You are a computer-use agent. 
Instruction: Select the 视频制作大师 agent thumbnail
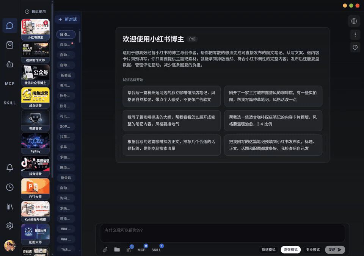[x=35, y=52]
